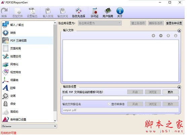Viewport: 187px width, 135px height.
Task: Click the 添加文件 add file toolbar icon
Action: (x=17, y=12)
